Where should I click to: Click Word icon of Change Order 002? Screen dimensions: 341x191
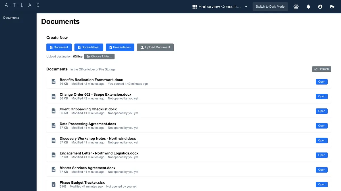click(x=53, y=96)
